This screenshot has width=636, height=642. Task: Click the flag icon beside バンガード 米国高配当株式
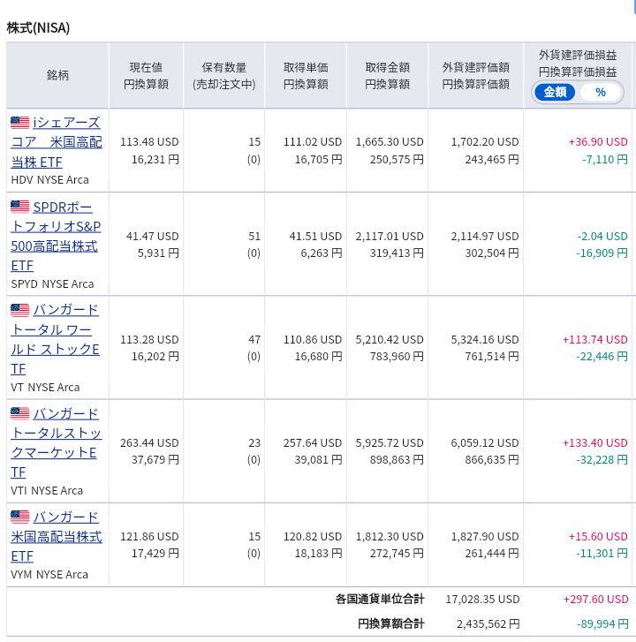coord(19,517)
